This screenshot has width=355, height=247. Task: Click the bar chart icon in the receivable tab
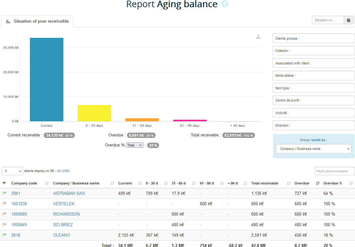click(x=8, y=21)
